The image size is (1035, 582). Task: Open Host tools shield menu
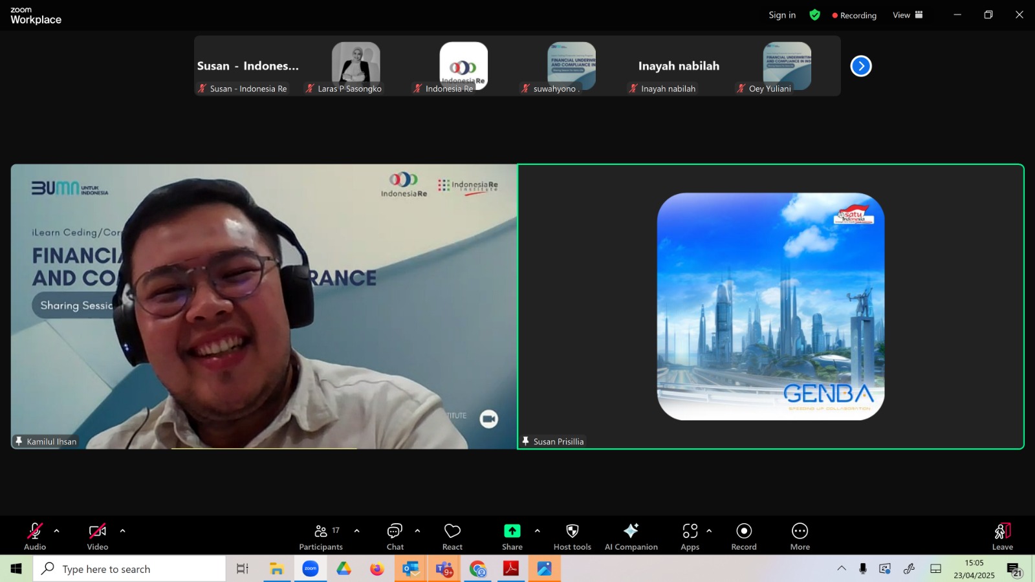[572, 537]
